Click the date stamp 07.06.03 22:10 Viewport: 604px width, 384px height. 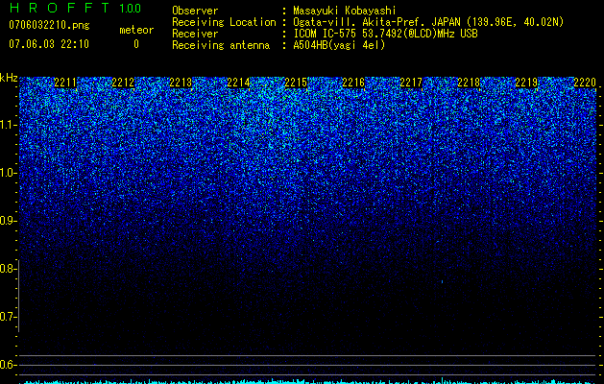coord(49,44)
